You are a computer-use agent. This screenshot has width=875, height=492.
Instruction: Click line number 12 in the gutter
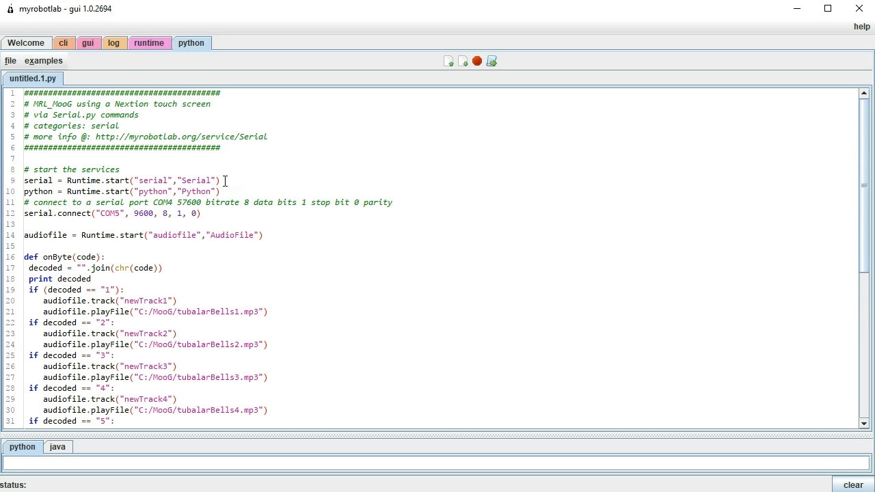tap(10, 213)
